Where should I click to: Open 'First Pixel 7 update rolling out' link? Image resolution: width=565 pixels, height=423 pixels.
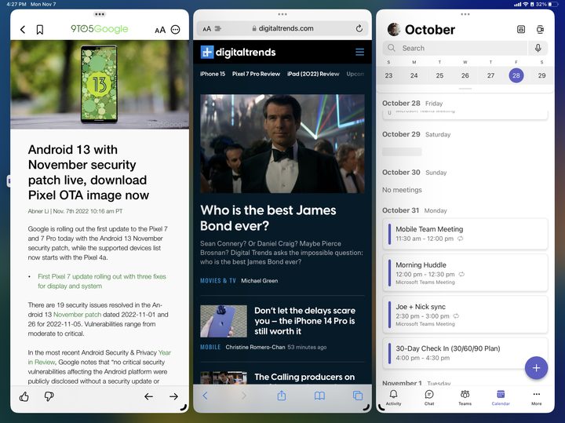tap(102, 282)
